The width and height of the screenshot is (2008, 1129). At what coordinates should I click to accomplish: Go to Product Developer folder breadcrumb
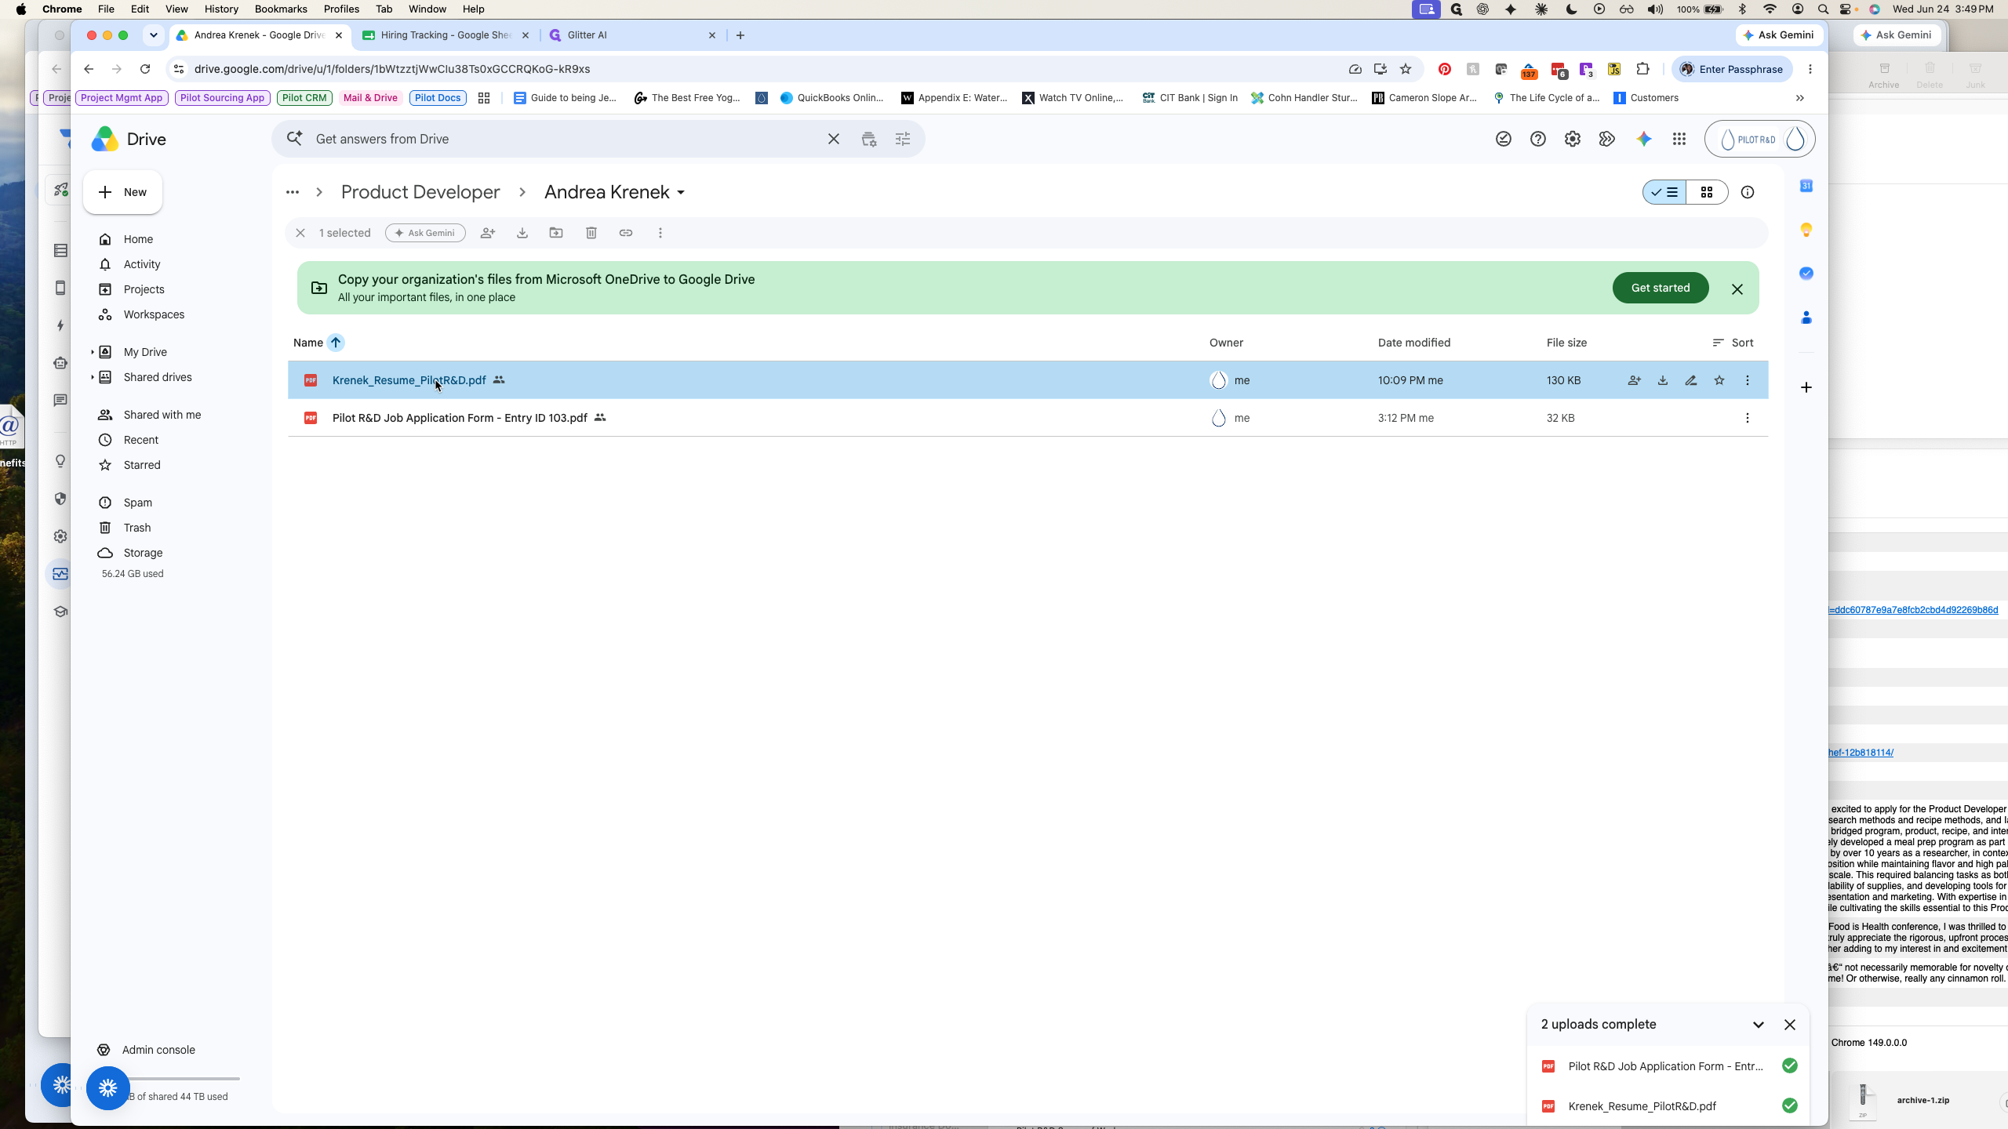[x=420, y=192]
